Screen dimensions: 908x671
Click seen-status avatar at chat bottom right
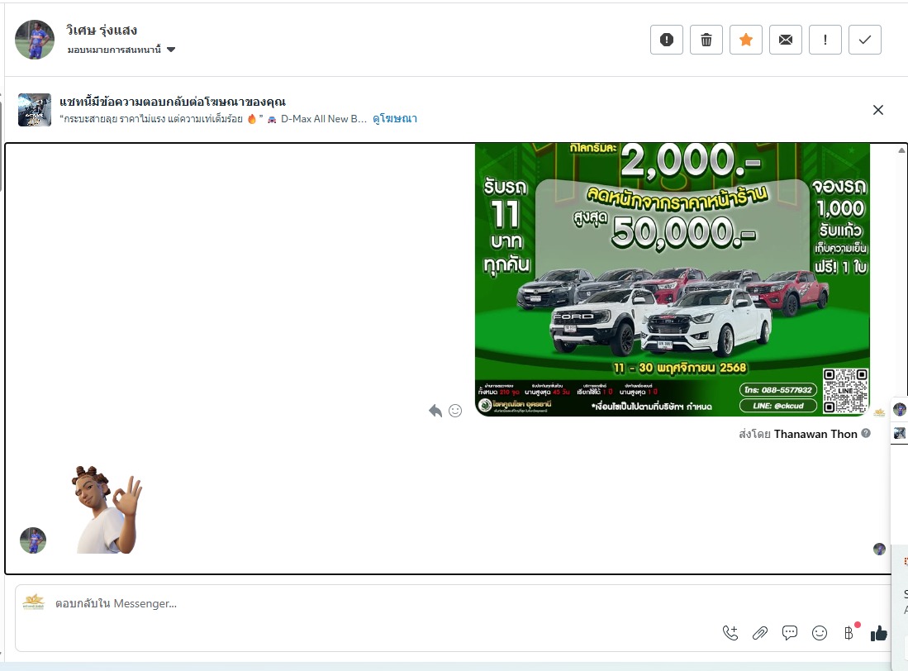click(x=879, y=549)
